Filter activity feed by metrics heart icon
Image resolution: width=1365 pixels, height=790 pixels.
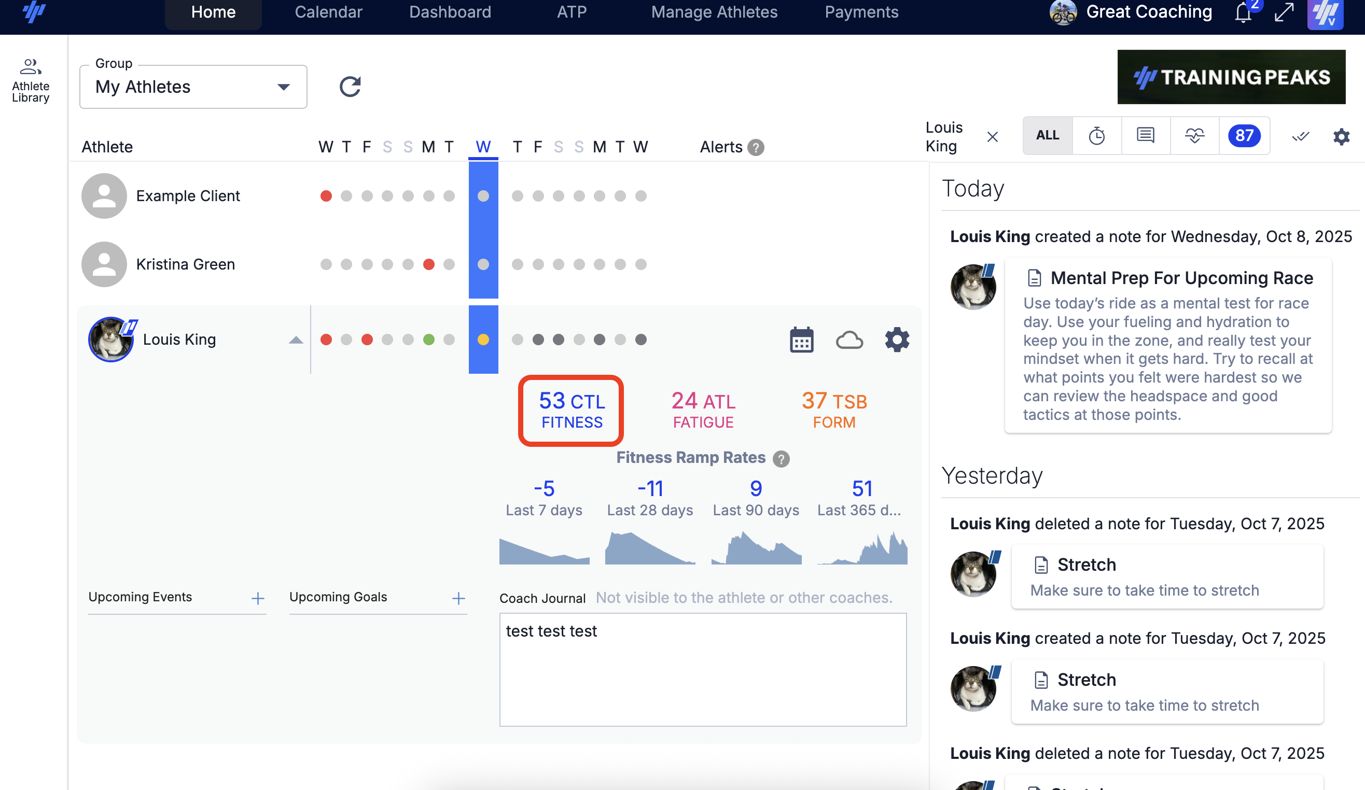[1194, 136]
